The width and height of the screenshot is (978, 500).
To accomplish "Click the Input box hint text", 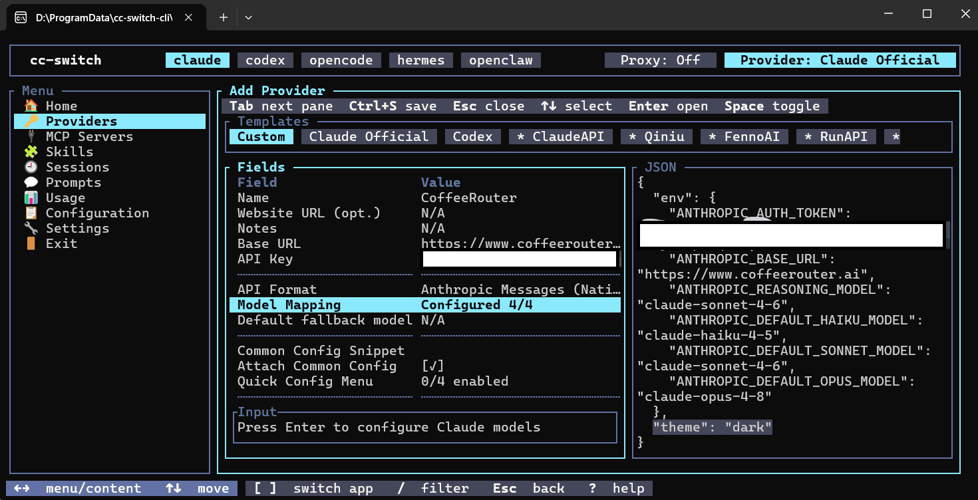I will [x=389, y=427].
